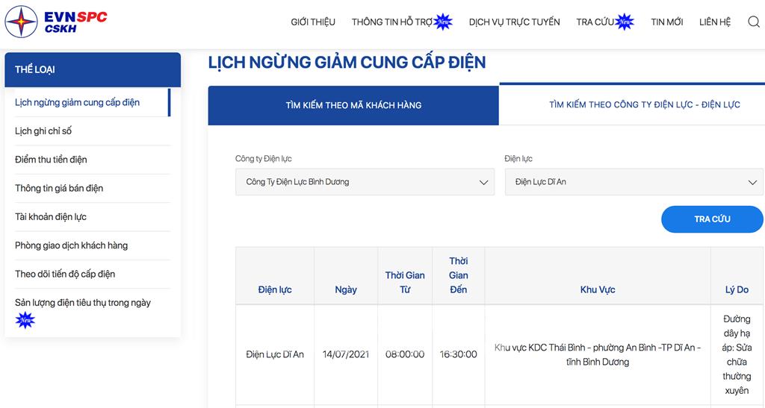765x408 pixels.
Task: Open Thông tin giá bán điện link
Action: 59,189
